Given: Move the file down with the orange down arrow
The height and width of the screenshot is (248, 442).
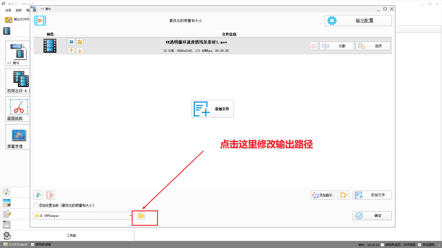Looking at the screenshot, I should [80, 51].
